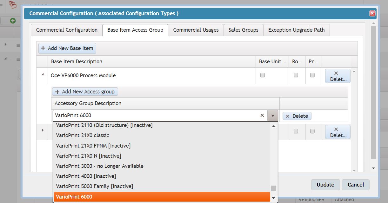
Task: Delete the Oce VP6000 Process Module row
Action: click(338, 76)
